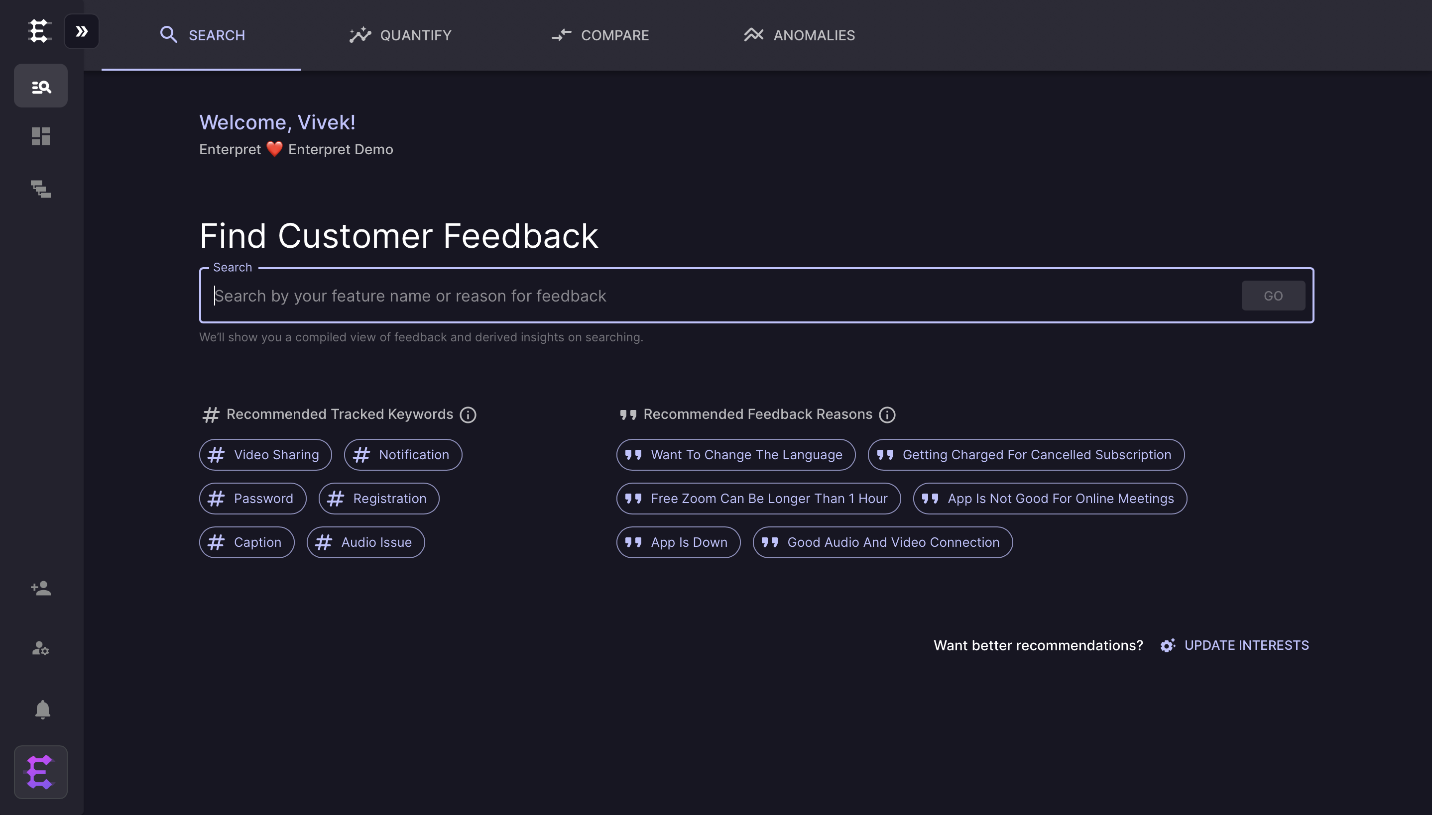Open the taxonomy hierarchy sidebar icon
1432x815 pixels.
point(41,189)
